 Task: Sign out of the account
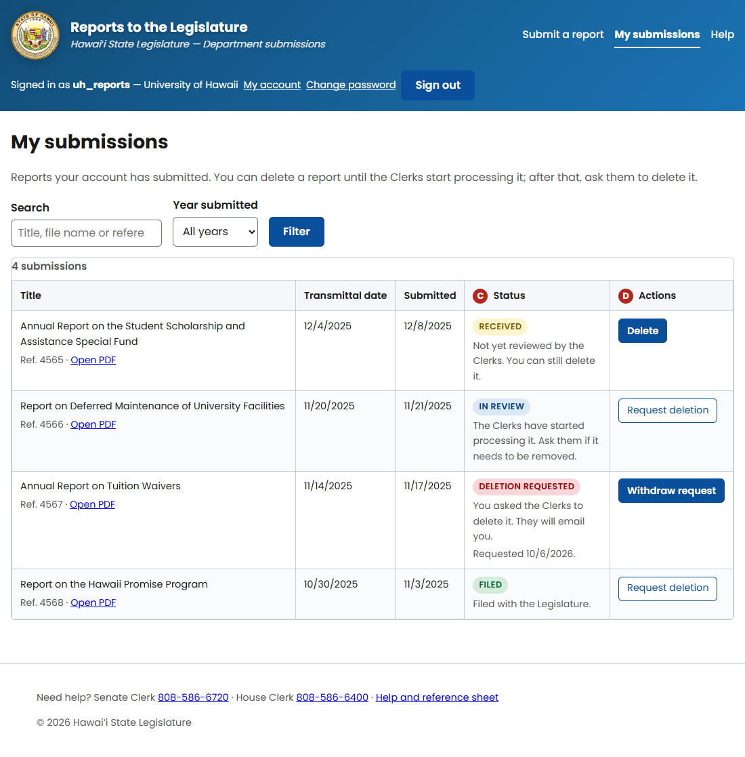[438, 85]
